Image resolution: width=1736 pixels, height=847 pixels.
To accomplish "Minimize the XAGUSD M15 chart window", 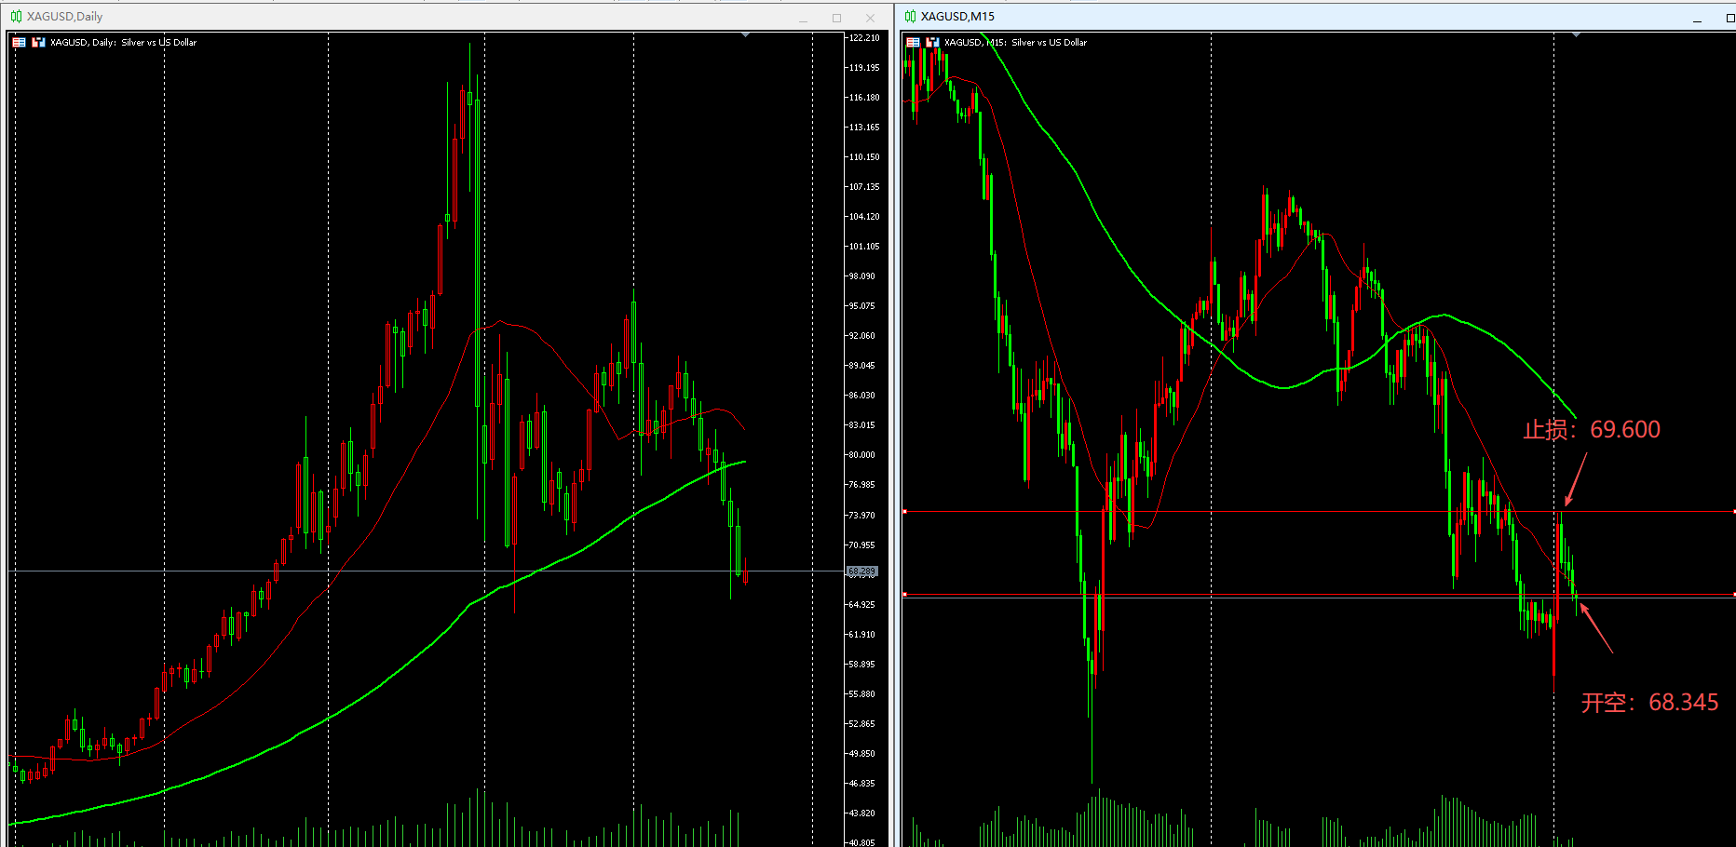I will (1697, 19).
